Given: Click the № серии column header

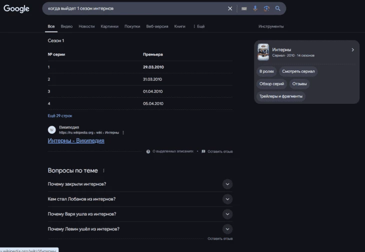Looking at the screenshot, I should [x=56, y=54].
